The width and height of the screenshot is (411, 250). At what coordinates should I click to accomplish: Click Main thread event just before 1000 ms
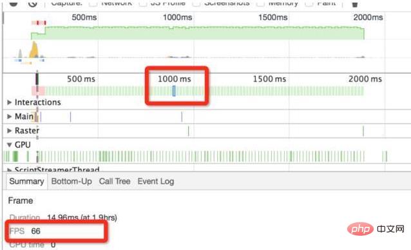click(x=182, y=117)
